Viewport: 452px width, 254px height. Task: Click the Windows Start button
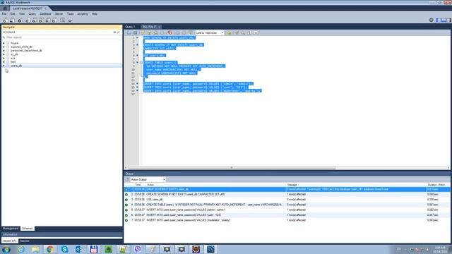pos(6,249)
